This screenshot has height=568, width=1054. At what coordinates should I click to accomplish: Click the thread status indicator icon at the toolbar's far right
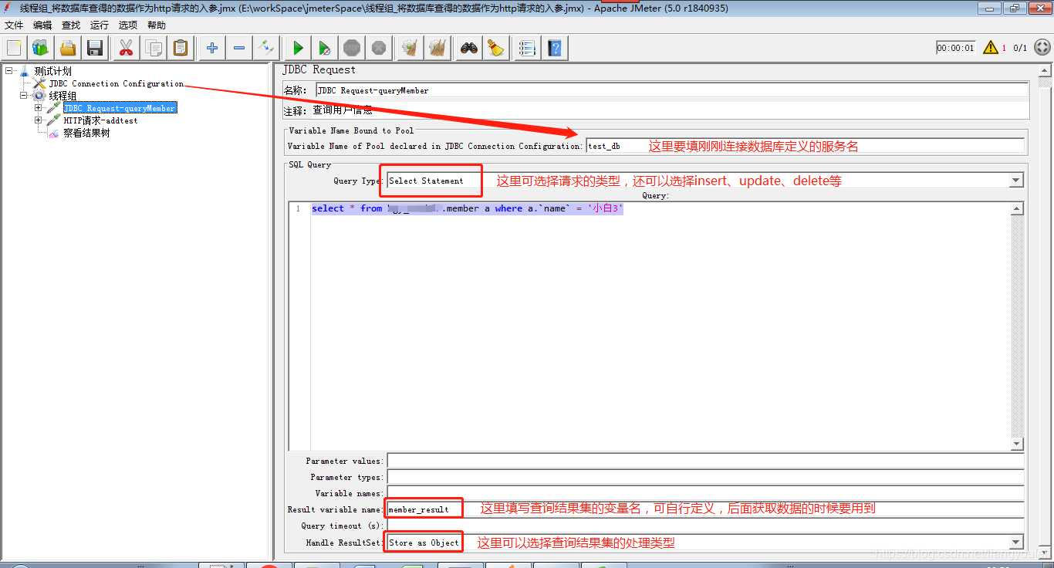1042,48
